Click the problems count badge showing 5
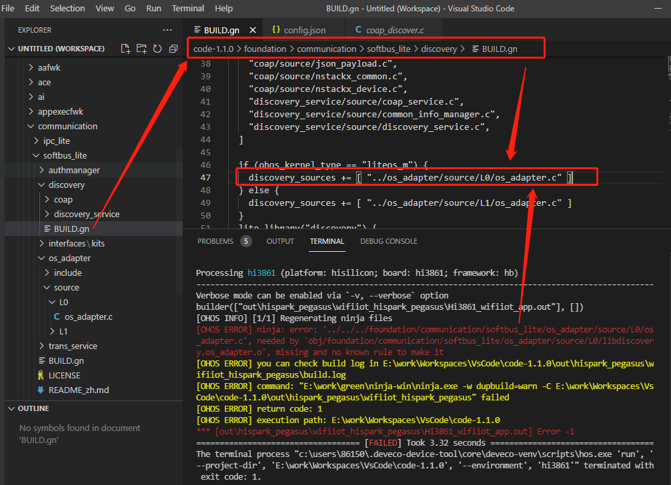The image size is (671, 485). click(246, 241)
